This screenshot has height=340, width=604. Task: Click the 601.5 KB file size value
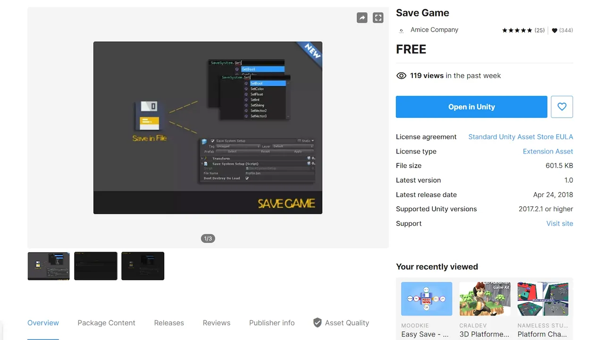point(559,166)
